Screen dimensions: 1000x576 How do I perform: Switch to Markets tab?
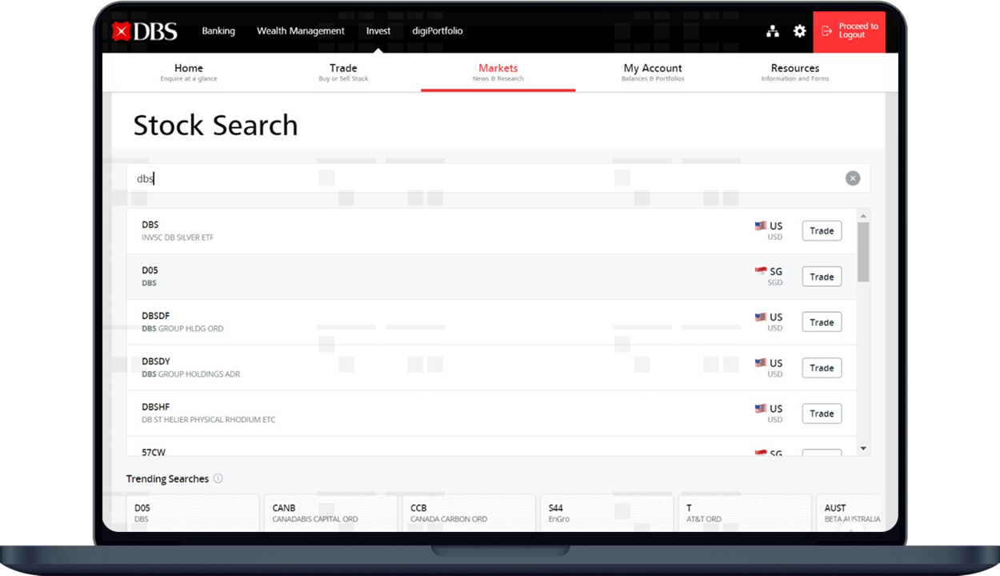(498, 72)
